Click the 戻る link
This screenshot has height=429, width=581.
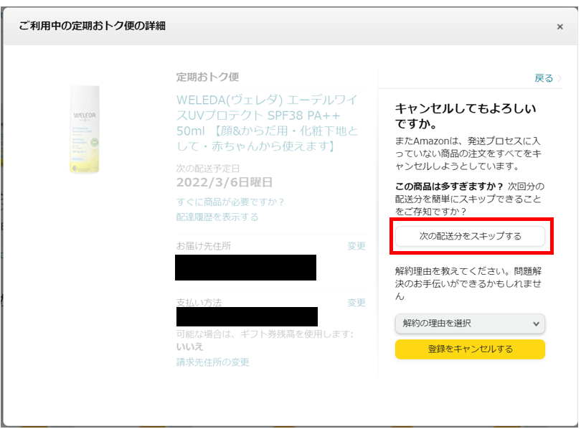click(544, 78)
